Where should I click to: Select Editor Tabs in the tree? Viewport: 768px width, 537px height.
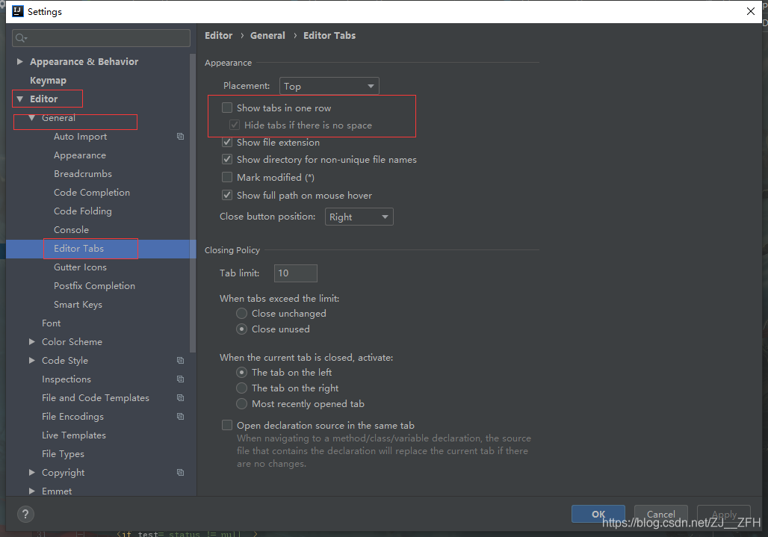tap(79, 249)
